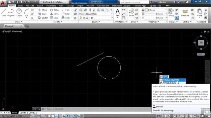Select SYSWINDOWS autocomplete suggestion
This screenshot has width=211, height=118.
tap(173, 83)
